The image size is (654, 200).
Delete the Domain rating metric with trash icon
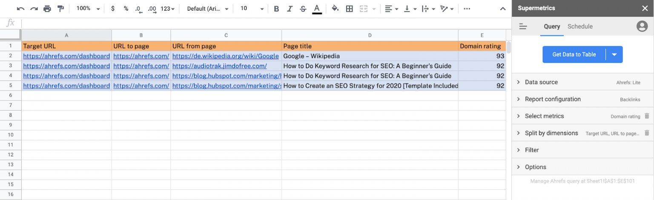(647, 116)
